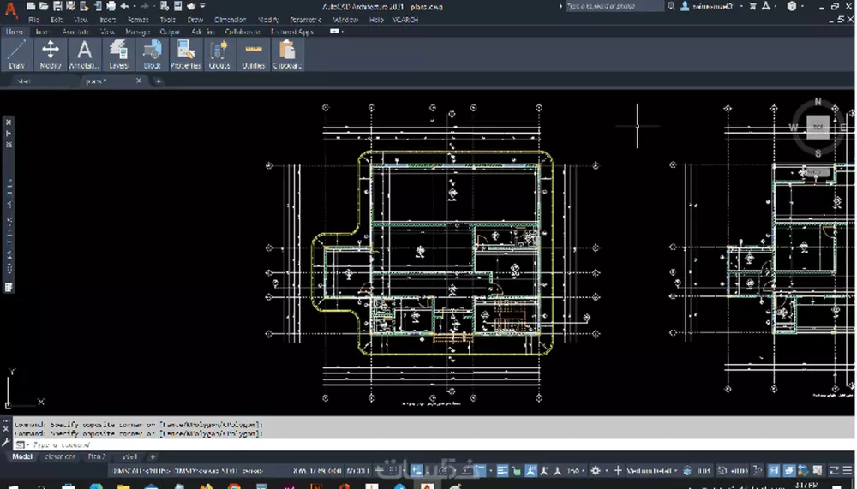
Task: Click the ViewCube top face
Action: [x=818, y=128]
